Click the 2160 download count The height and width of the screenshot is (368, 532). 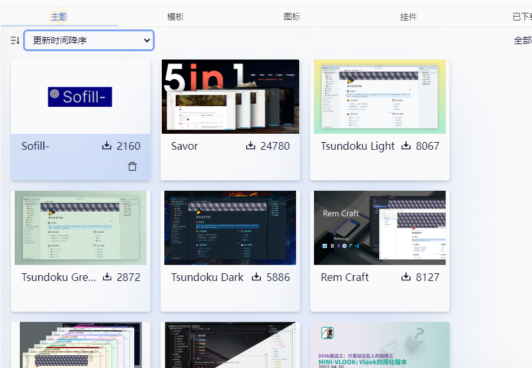(129, 146)
